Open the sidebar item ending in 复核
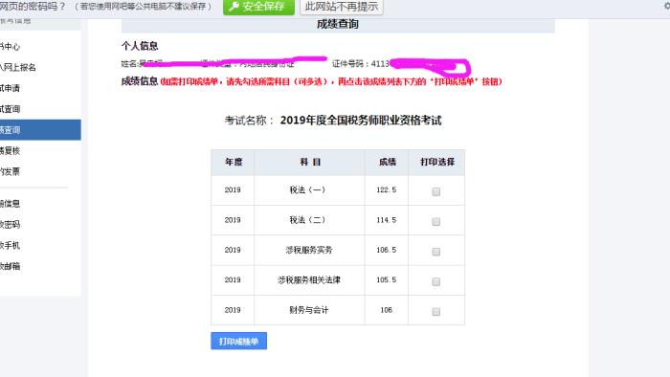The image size is (670, 377). point(11,151)
